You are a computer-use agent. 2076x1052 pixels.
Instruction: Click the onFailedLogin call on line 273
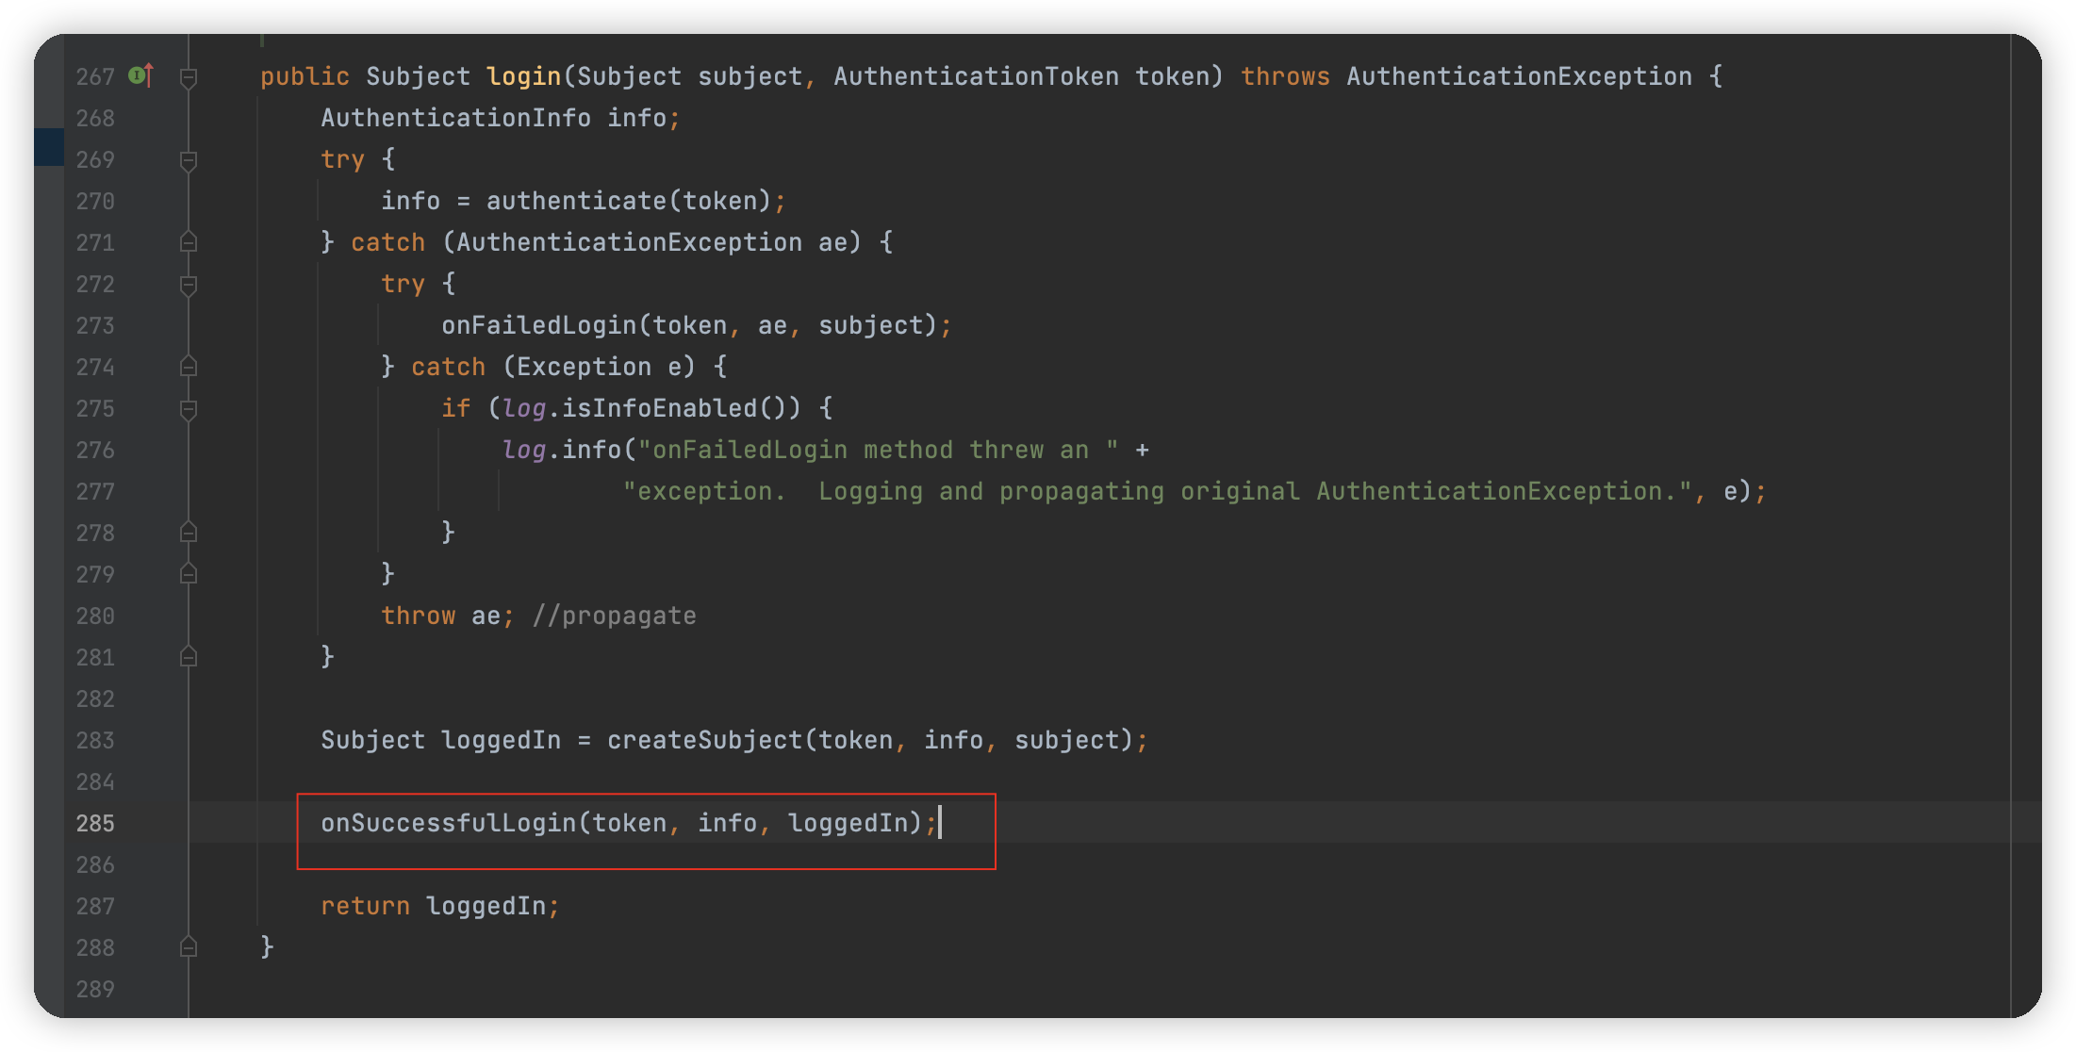(538, 326)
